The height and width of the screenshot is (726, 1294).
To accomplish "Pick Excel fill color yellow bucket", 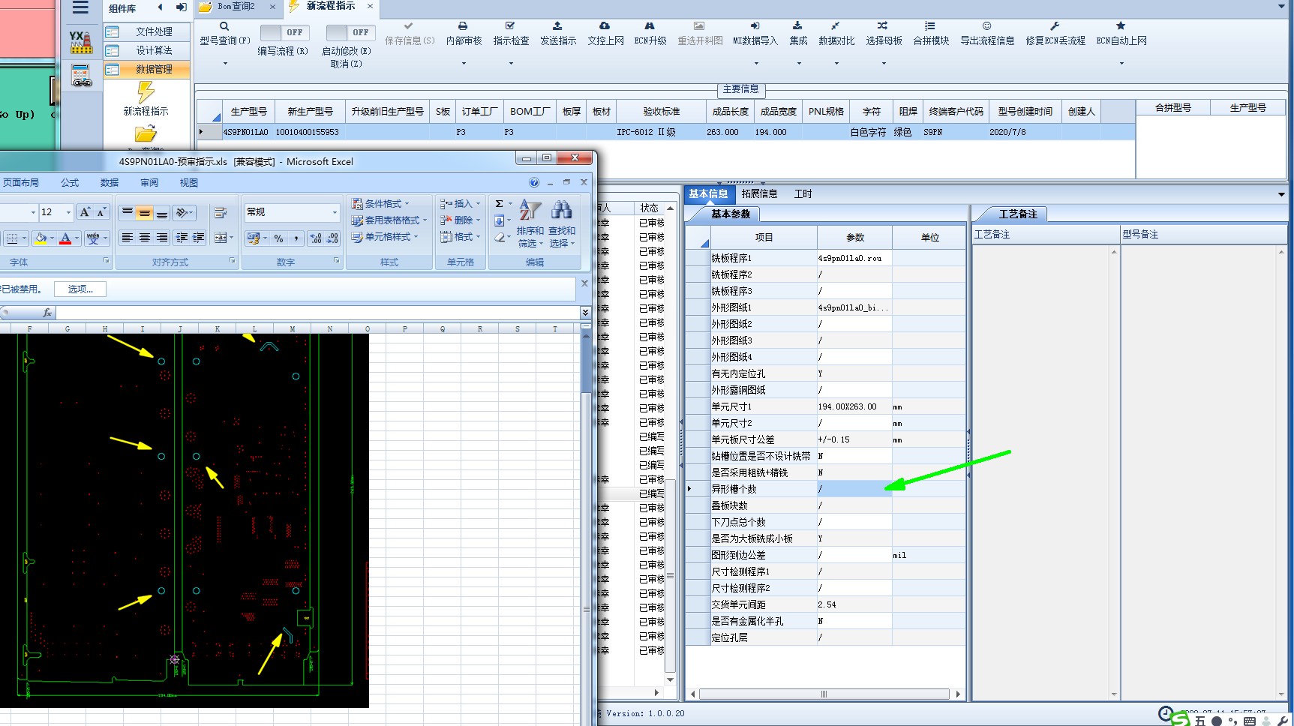I will point(41,238).
